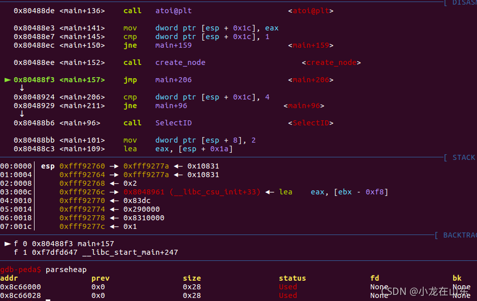Select Used status of chunk 0x8c66000
This screenshot has width=477, height=301.
[x=288, y=287]
